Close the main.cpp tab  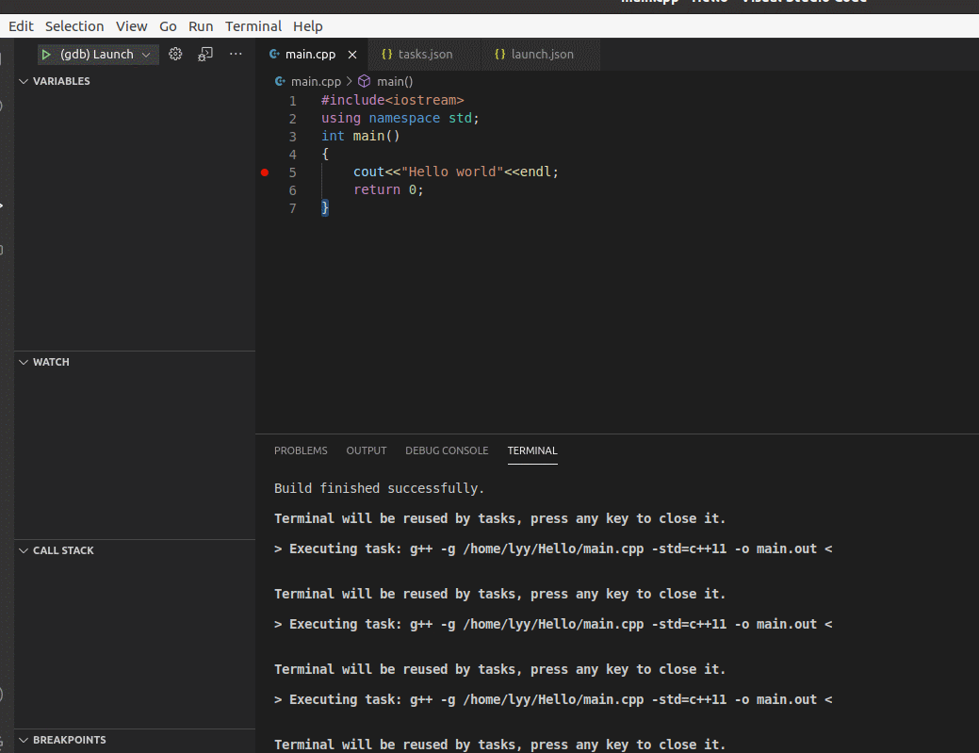click(352, 55)
